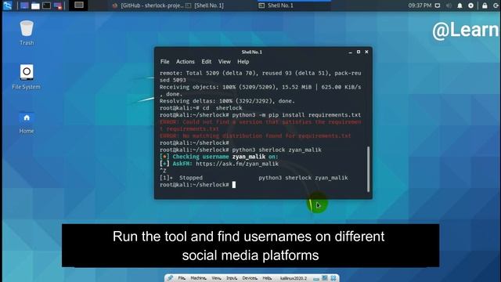The image size is (501, 282).
Task: Click the VirtualBox mini toolbar pin icon
Action: pos(171,278)
